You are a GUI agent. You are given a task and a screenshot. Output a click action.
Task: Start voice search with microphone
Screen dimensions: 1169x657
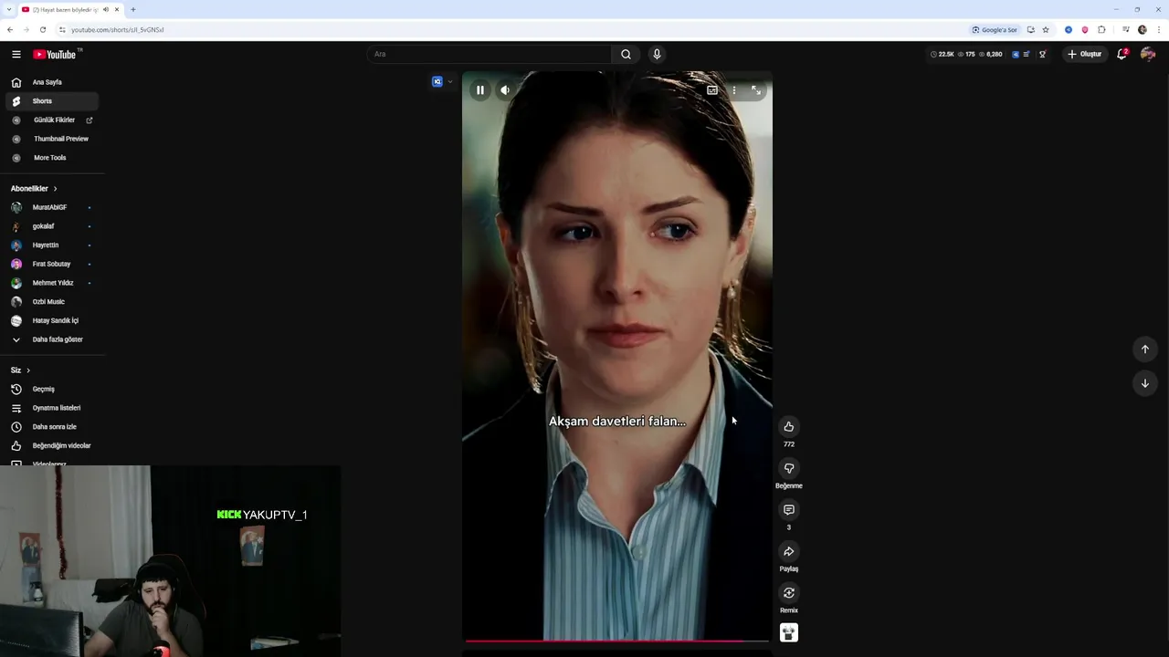657,54
